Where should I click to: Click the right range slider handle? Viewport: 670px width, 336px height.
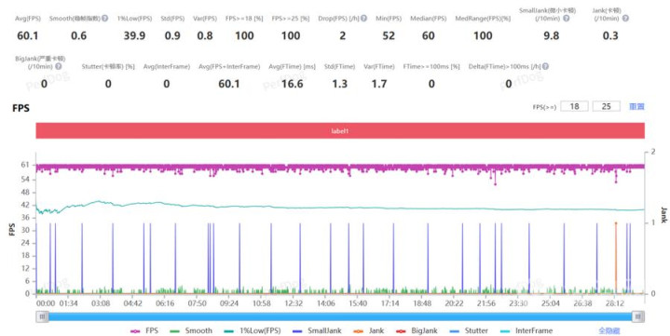click(638, 316)
